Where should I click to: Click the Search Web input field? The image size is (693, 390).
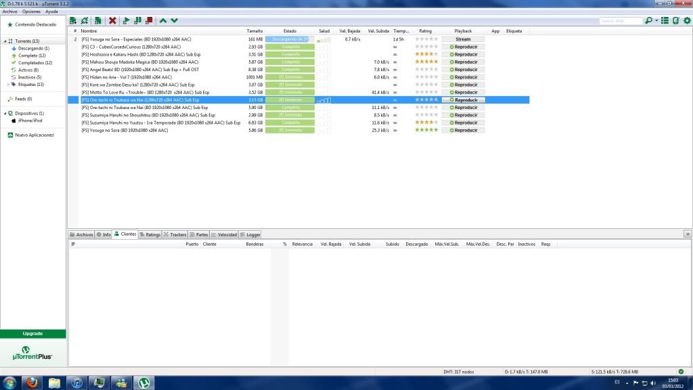tap(621, 21)
